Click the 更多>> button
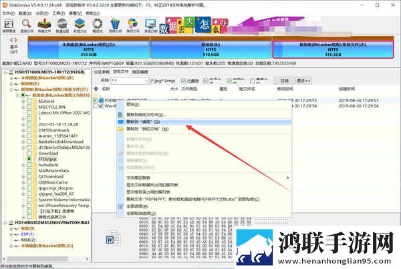Image resolution: width=401 pixels, height=269 pixels. [x=303, y=81]
